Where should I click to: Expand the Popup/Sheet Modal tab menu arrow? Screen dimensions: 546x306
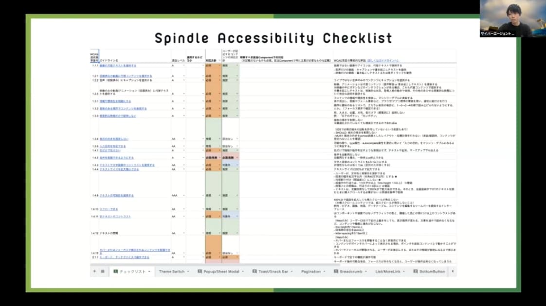tap(243, 272)
